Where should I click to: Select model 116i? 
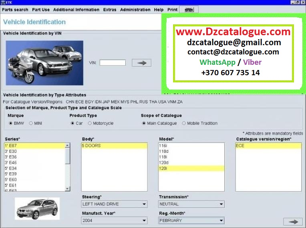[191, 146]
